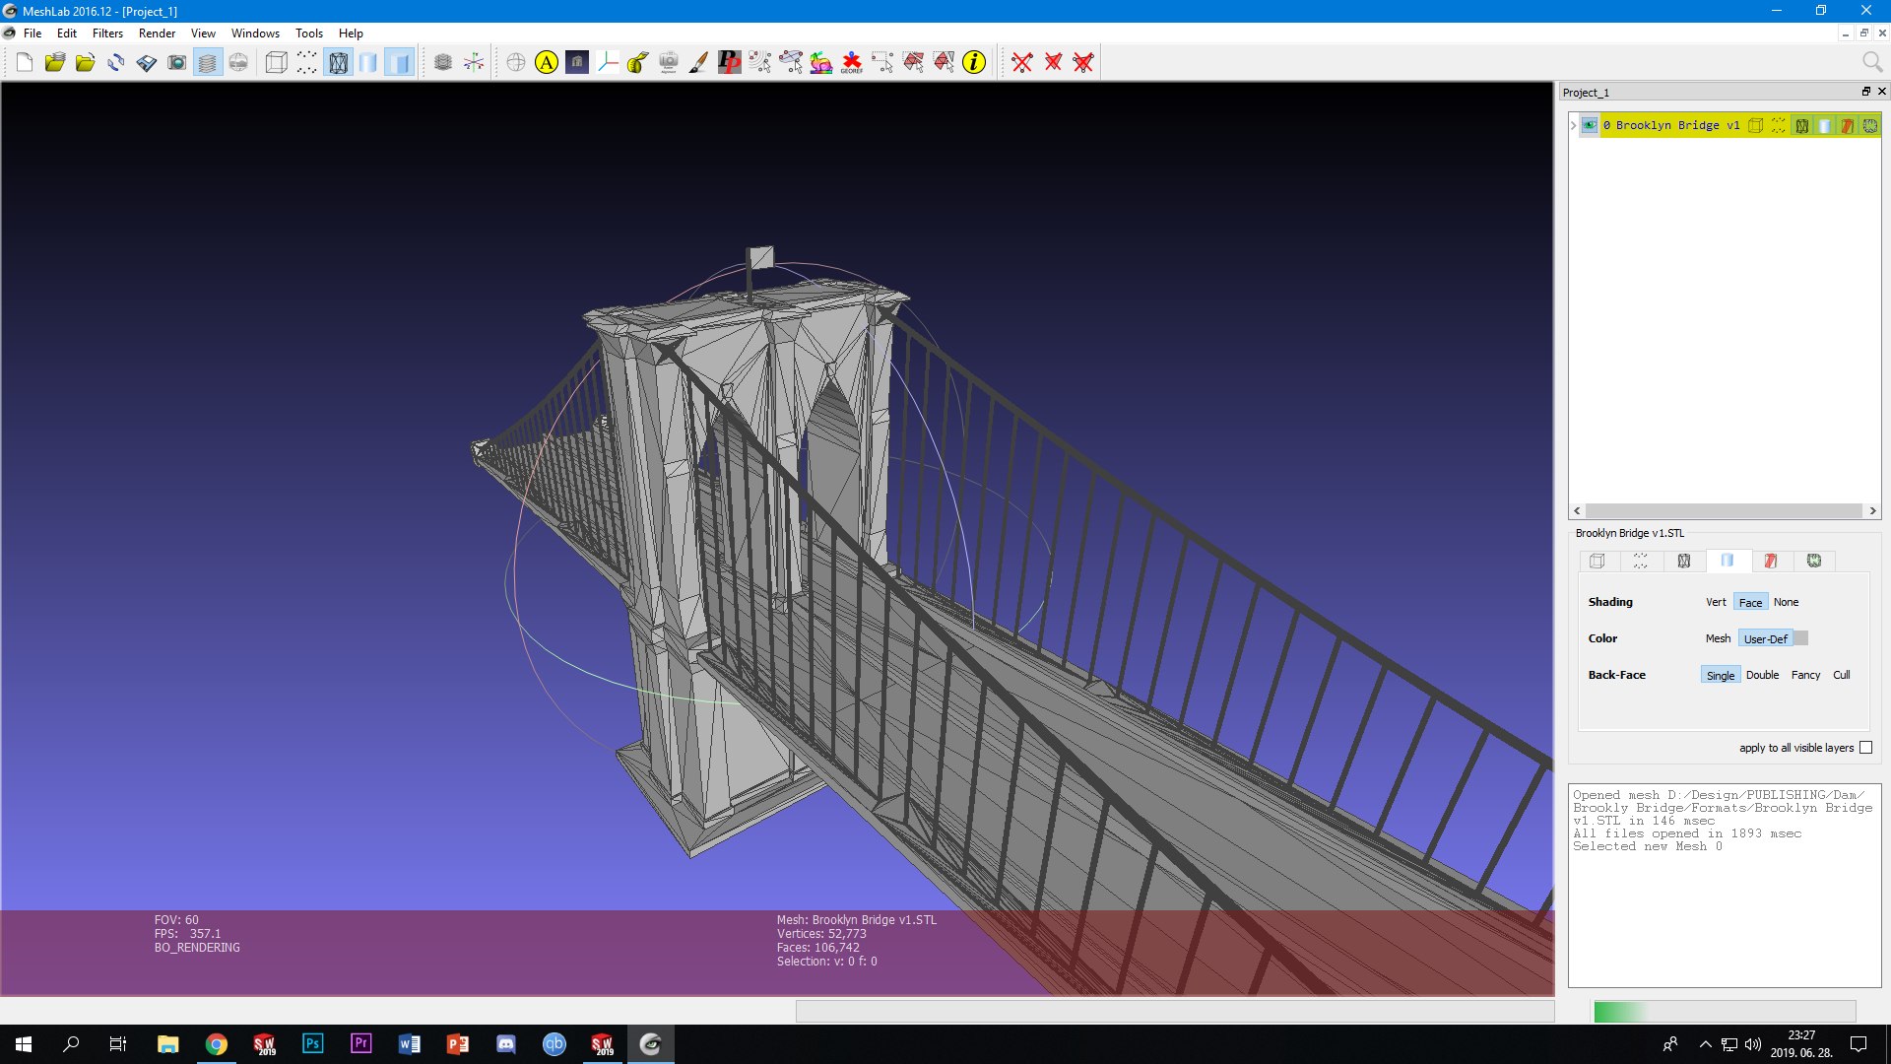Toggle points icon in Brooklyn Bridge layer row
Viewport: 1891px width, 1064px height.
pyautogui.click(x=1779, y=125)
